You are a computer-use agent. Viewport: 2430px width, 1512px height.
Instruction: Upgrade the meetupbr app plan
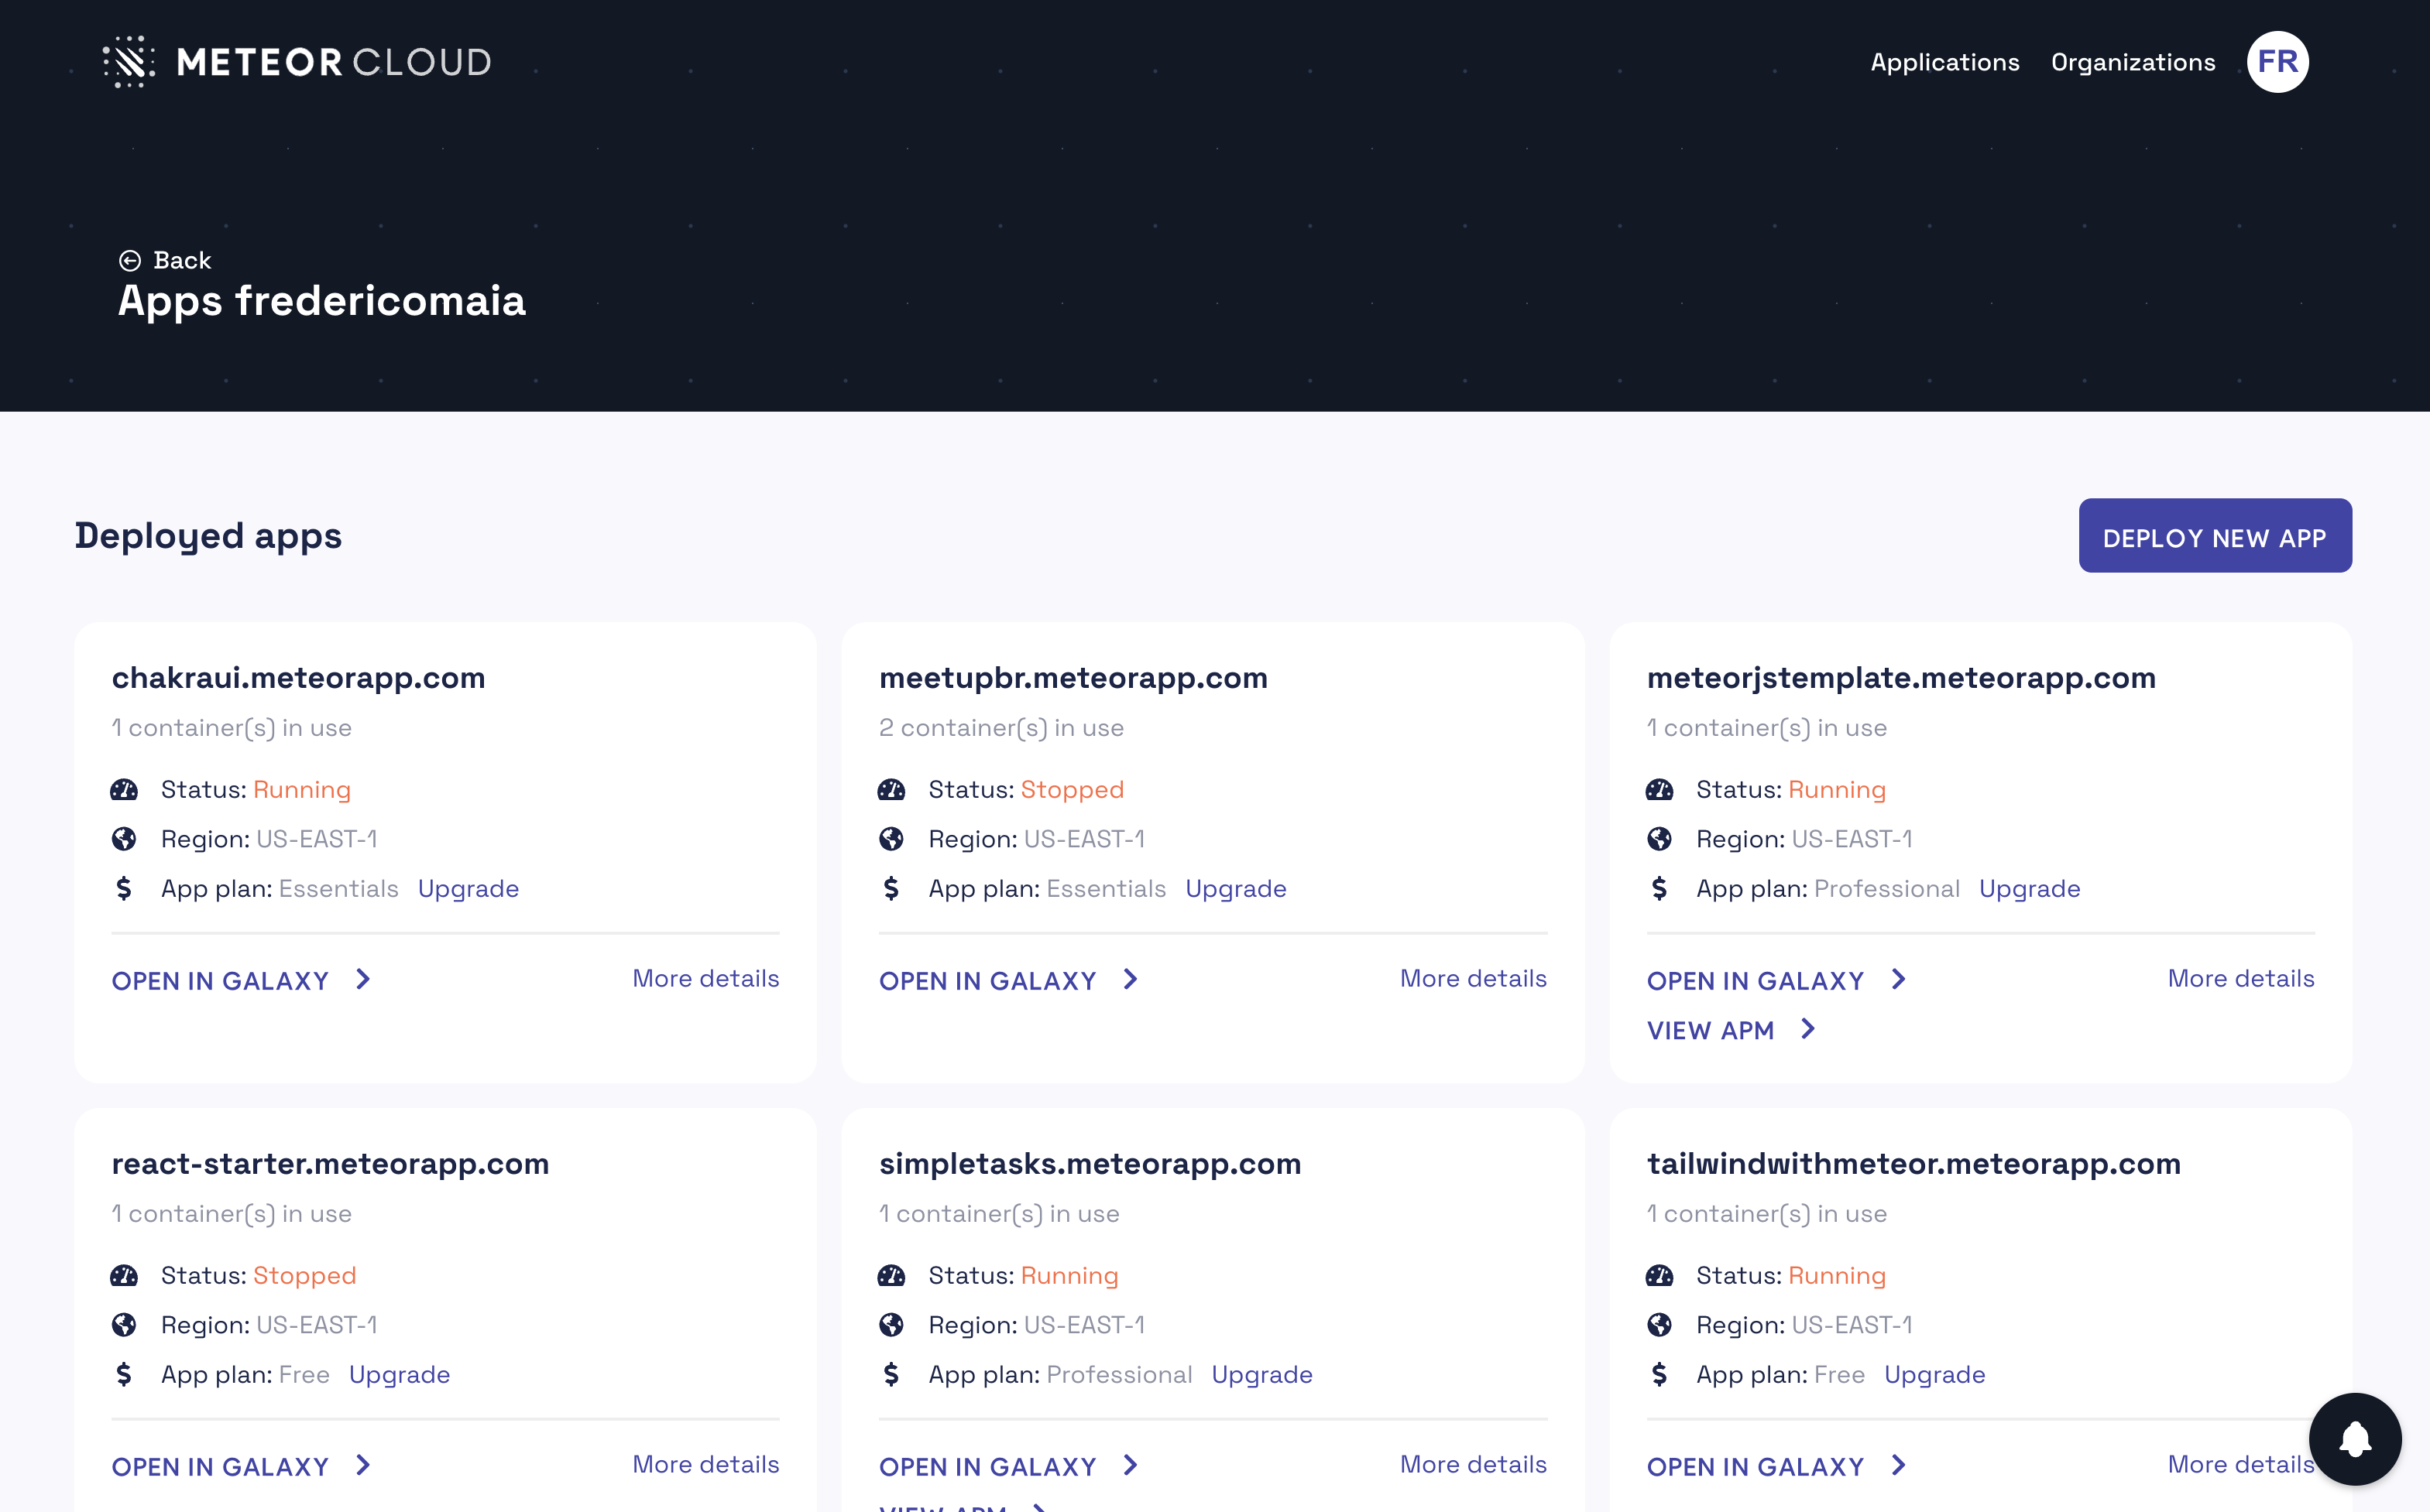point(1236,889)
